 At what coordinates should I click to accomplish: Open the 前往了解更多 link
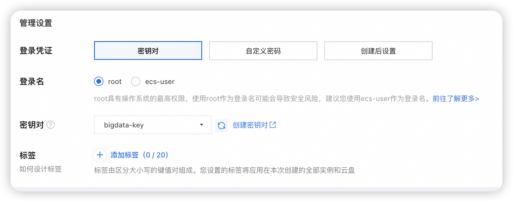tap(455, 99)
